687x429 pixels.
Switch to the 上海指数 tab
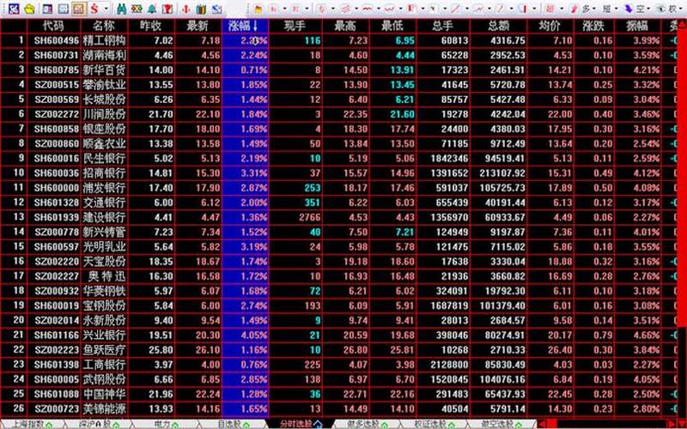[x=32, y=424]
